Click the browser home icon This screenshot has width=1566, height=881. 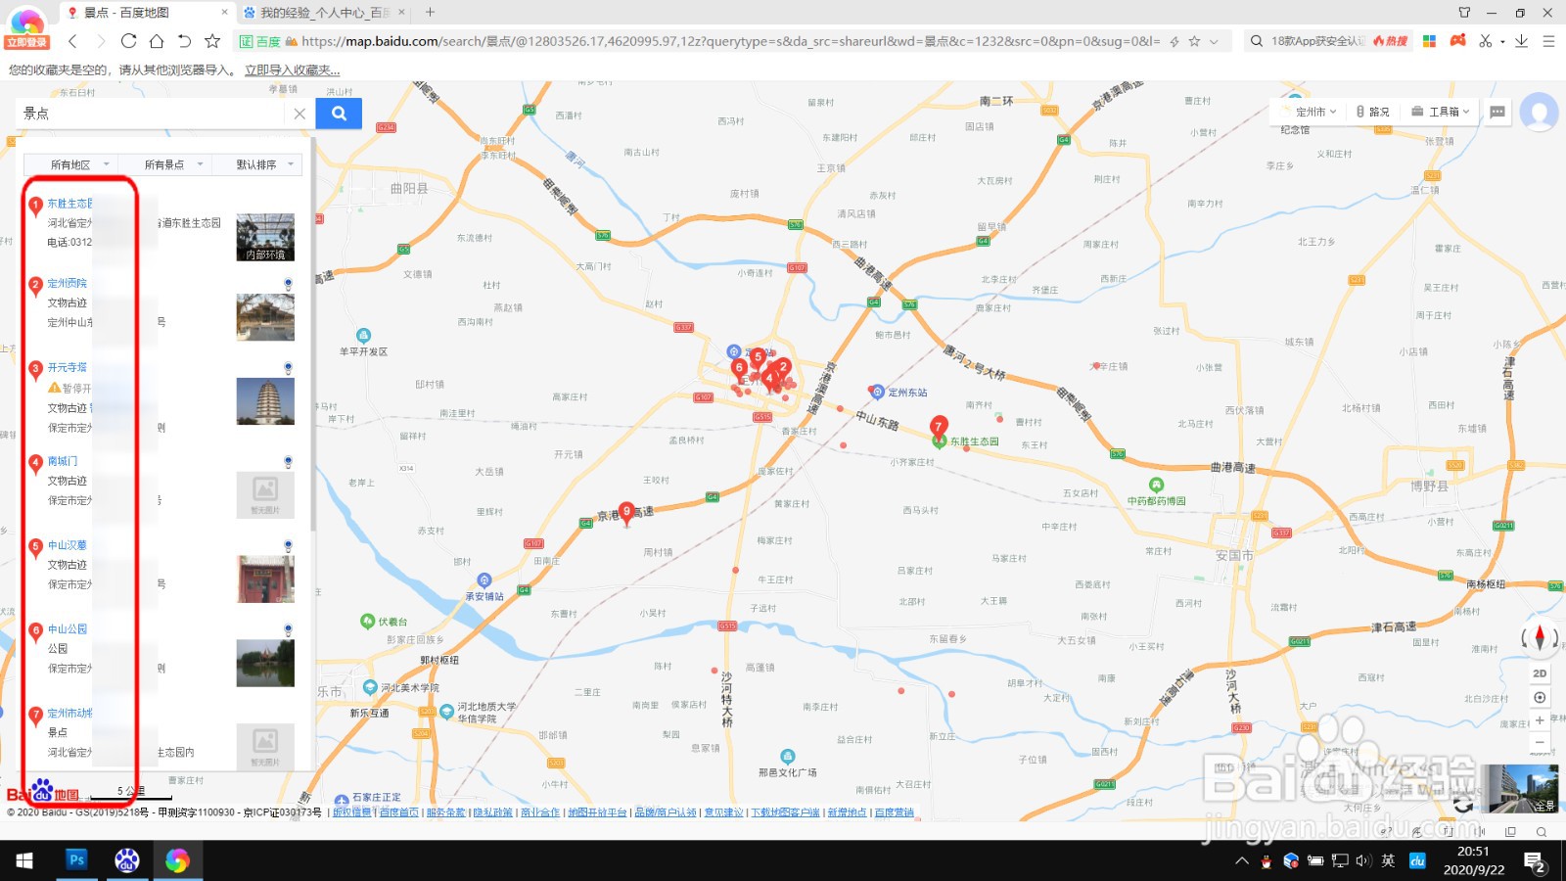tap(157, 41)
